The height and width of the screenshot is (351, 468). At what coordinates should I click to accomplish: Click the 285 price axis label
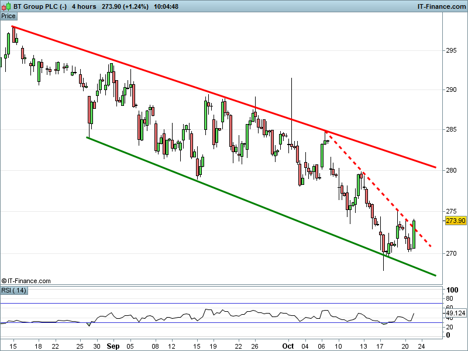click(x=451, y=129)
